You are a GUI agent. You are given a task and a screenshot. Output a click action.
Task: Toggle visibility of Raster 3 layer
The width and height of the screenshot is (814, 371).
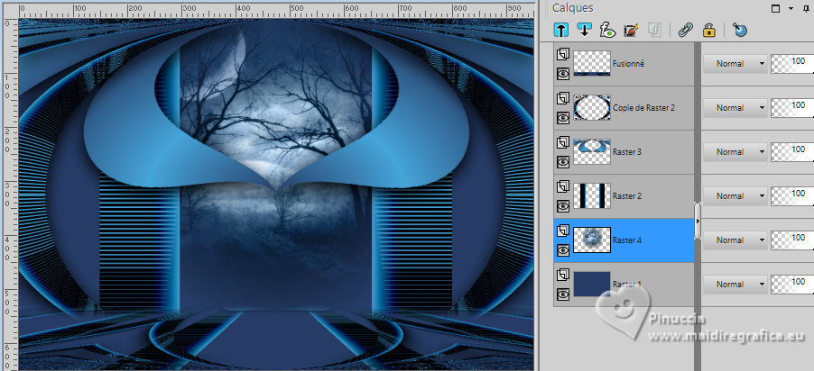[563, 162]
